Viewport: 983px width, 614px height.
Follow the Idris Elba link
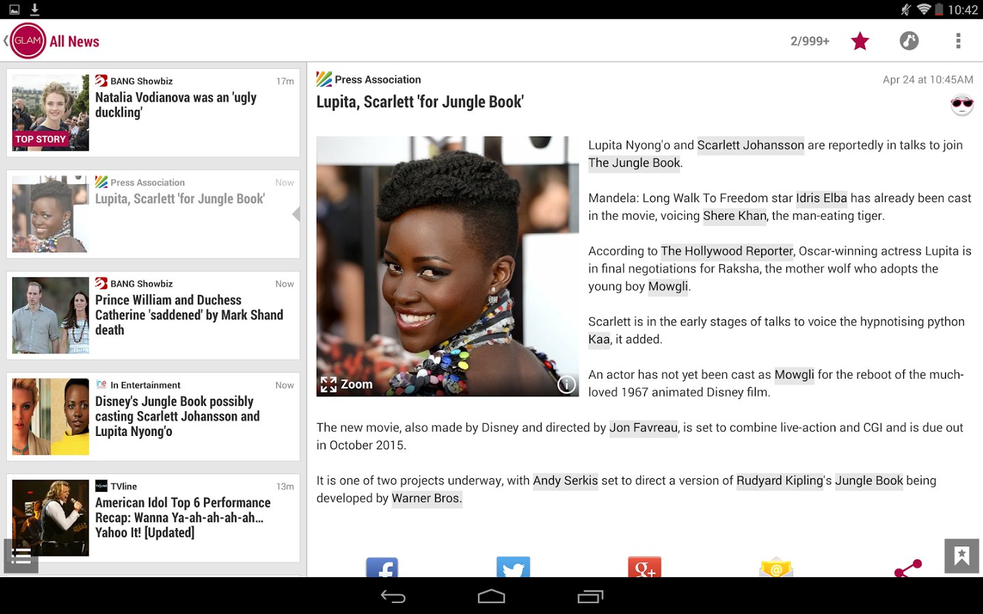coord(821,199)
